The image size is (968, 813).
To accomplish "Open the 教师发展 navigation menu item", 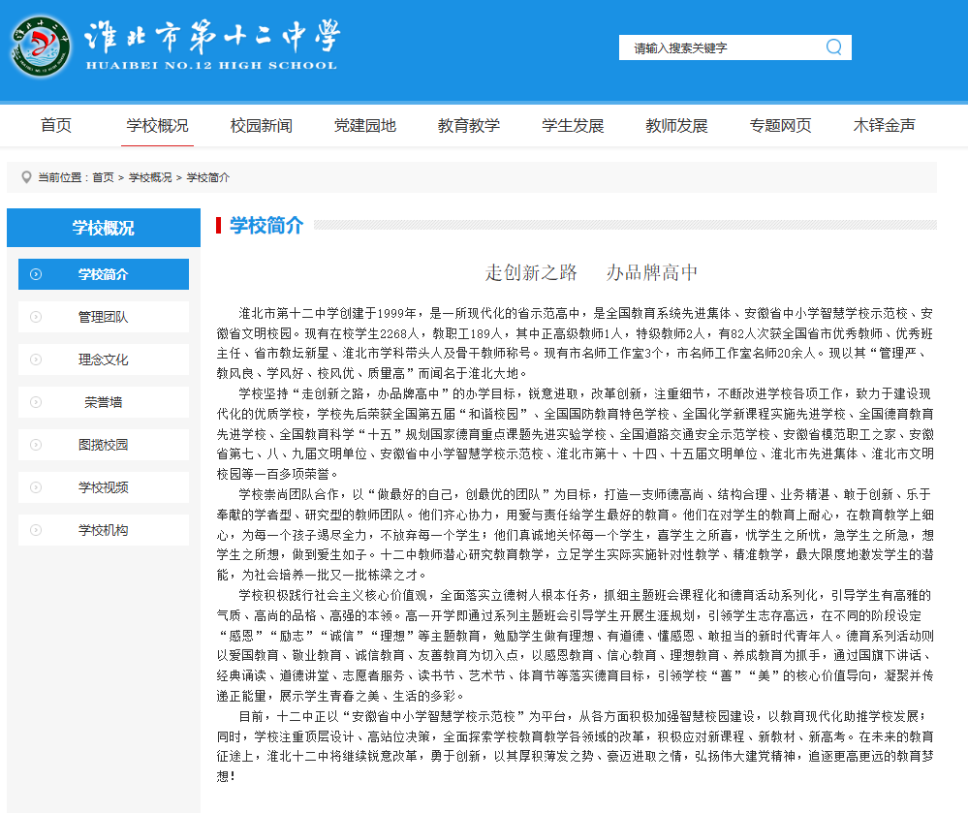I will pyautogui.click(x=676, y=125).
